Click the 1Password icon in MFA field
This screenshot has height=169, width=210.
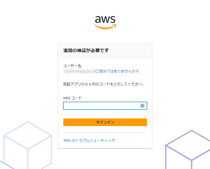[142, 106]
